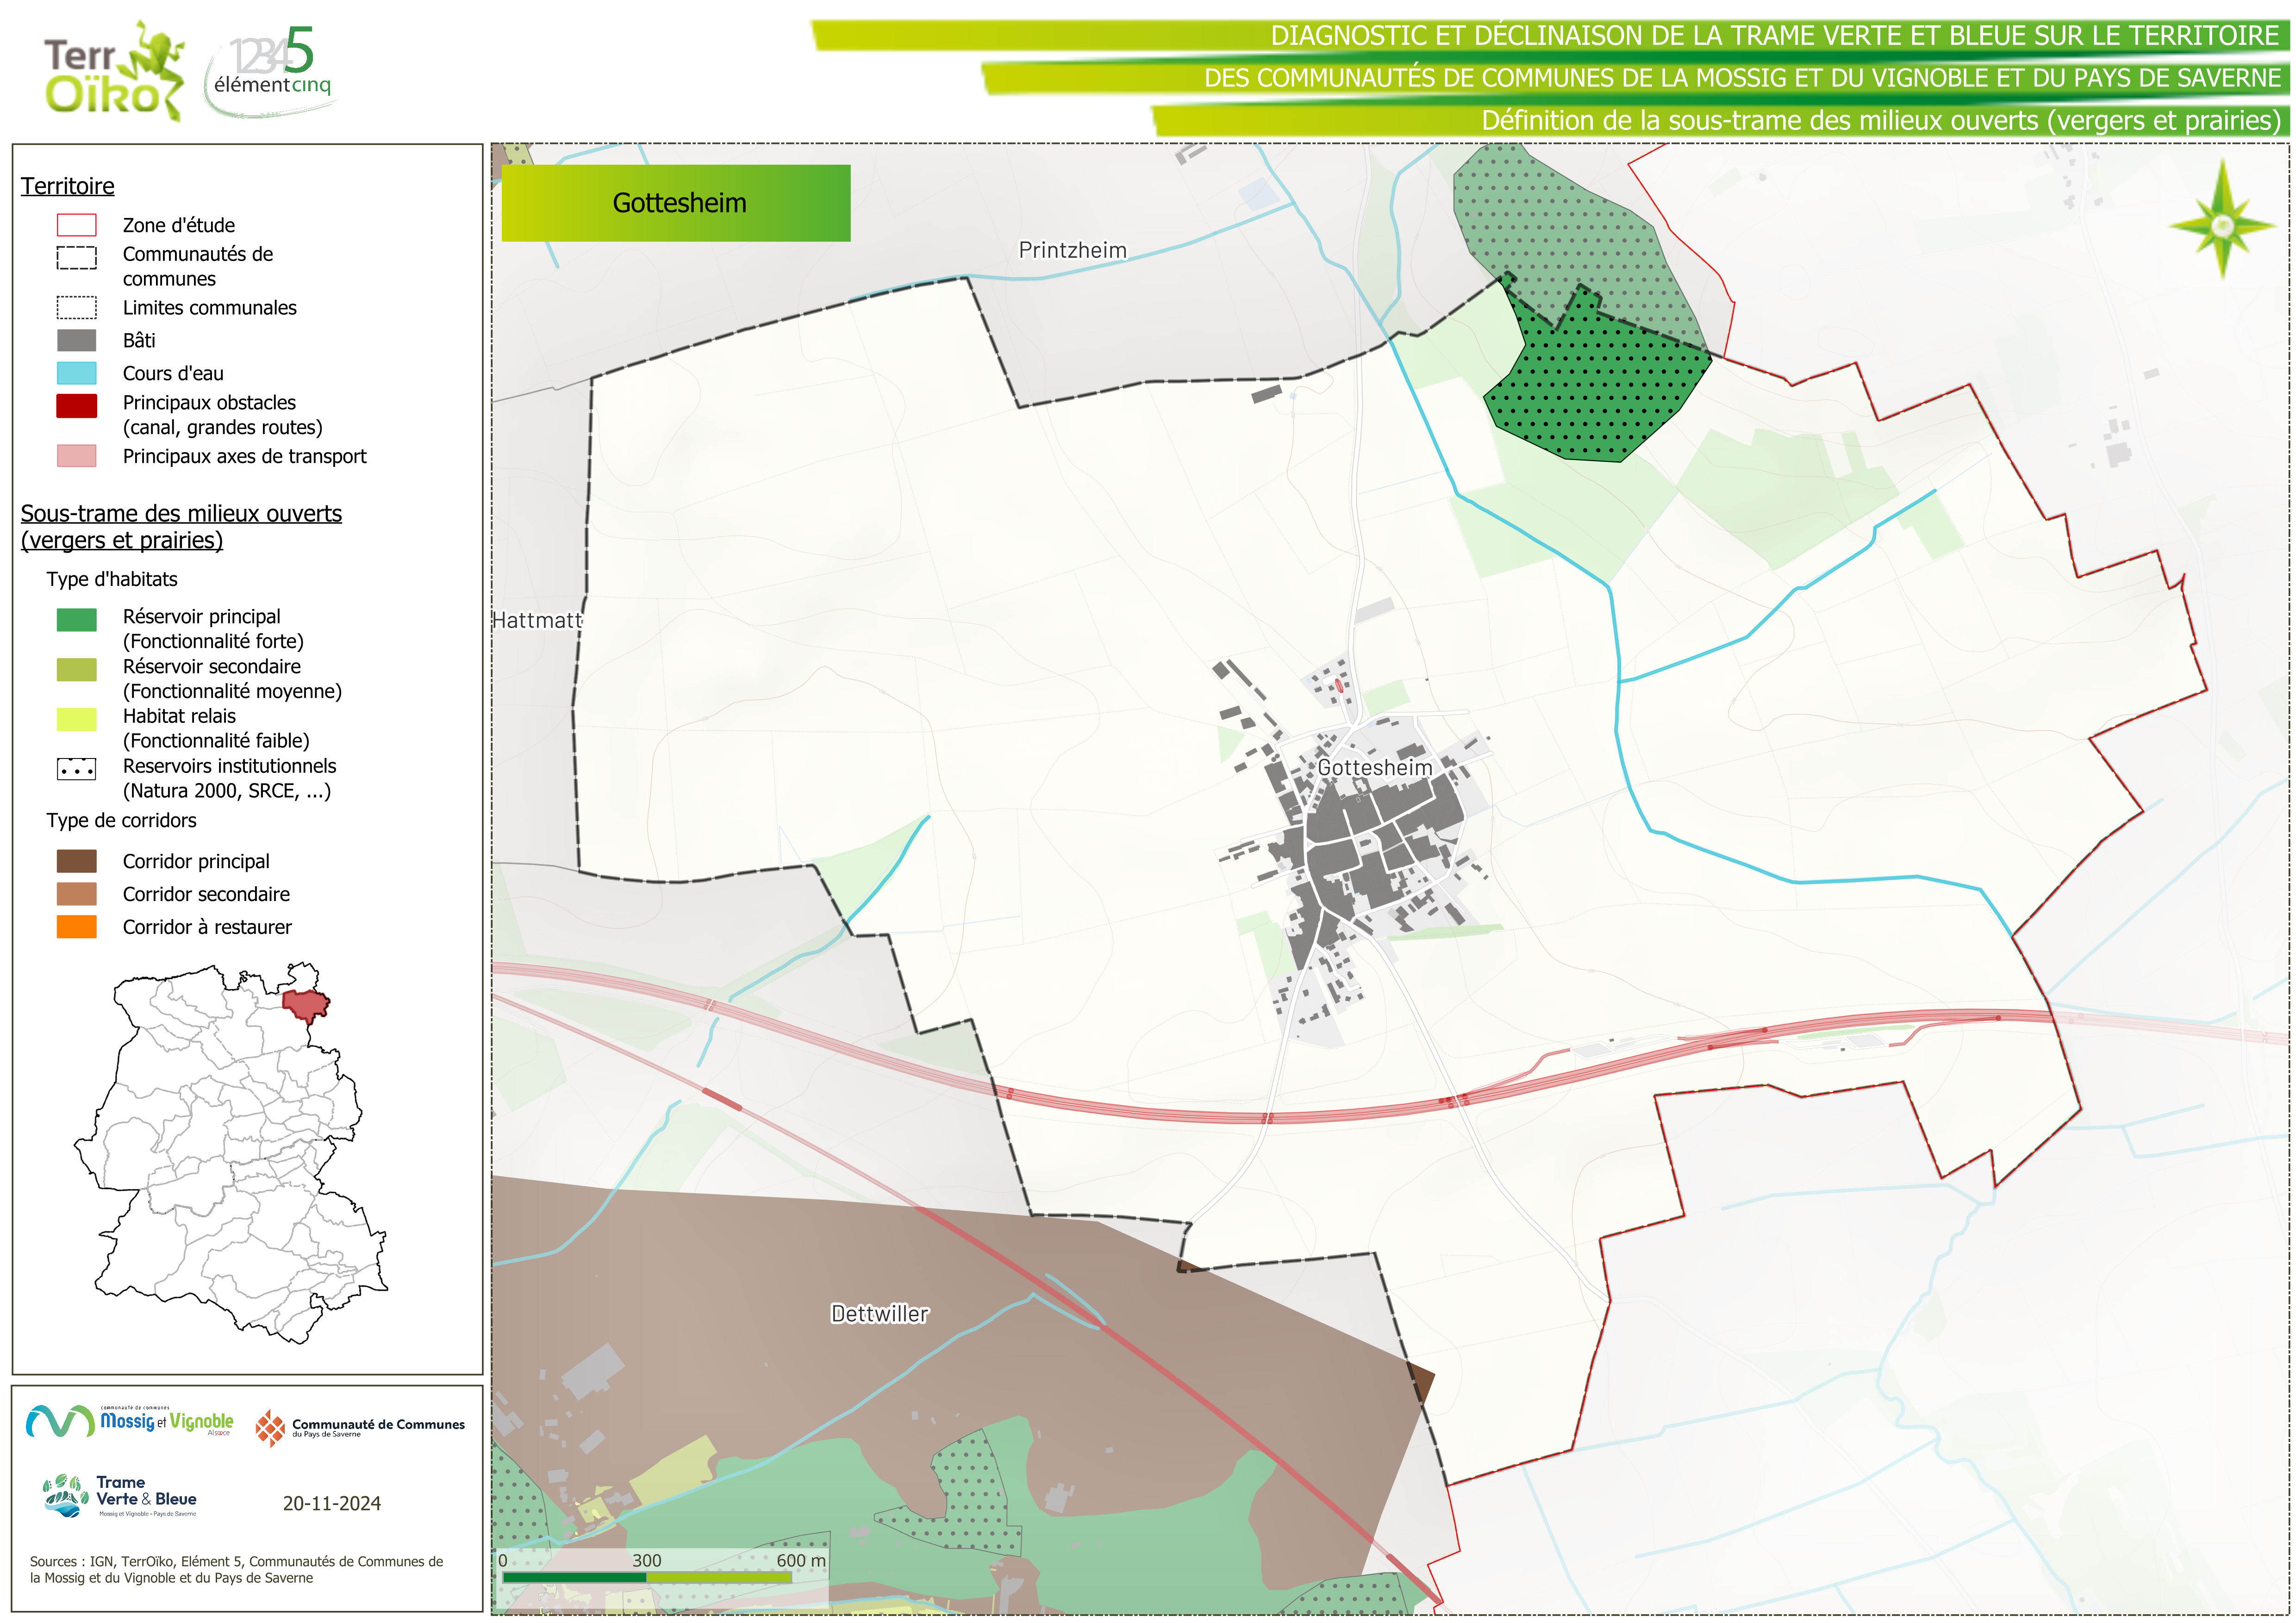Click the Mossig et Vignoble logo

[x=130, y=1421]
